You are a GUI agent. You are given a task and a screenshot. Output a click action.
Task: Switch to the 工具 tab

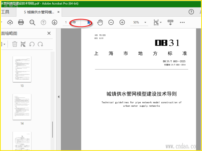5,12
